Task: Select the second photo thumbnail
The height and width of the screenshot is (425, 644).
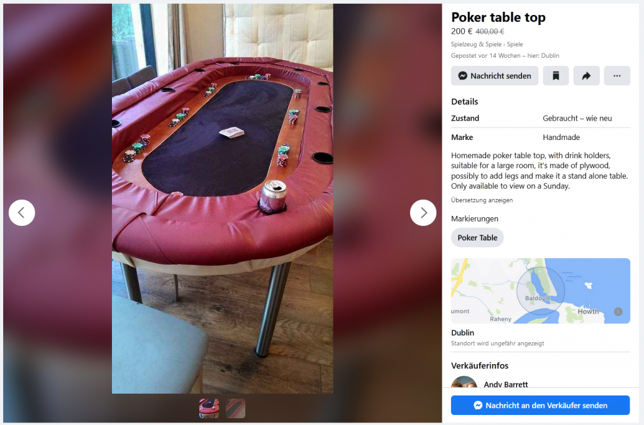Action: (x=235, y=408)
